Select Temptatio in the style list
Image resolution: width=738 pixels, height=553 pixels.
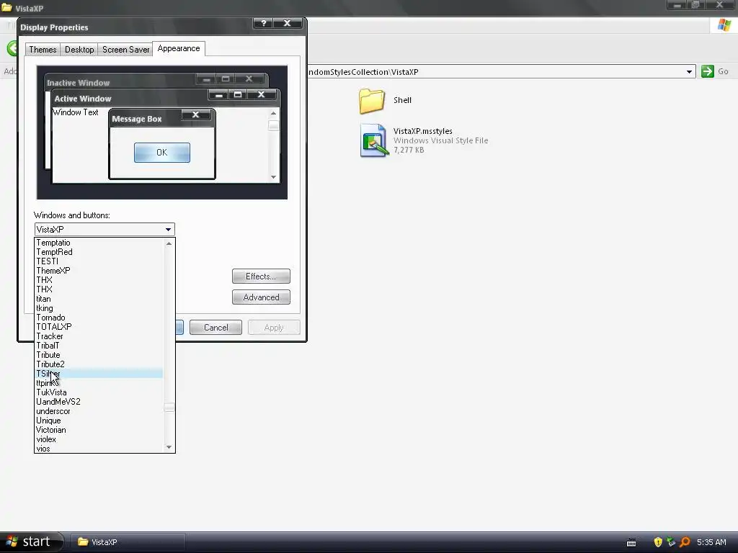pos(99,243)
